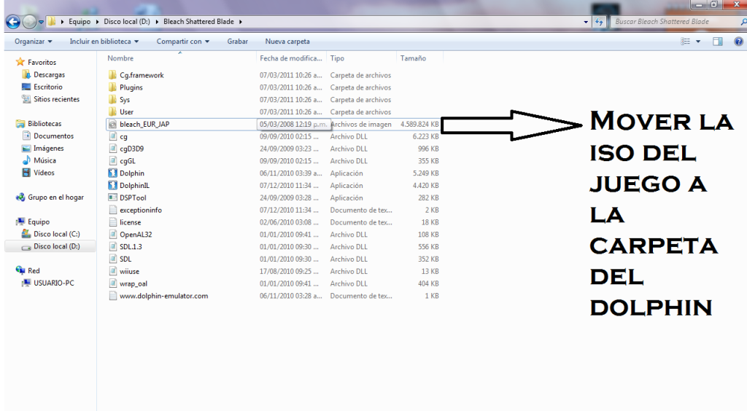Go back with the blue Back arrow

[13, 21]
